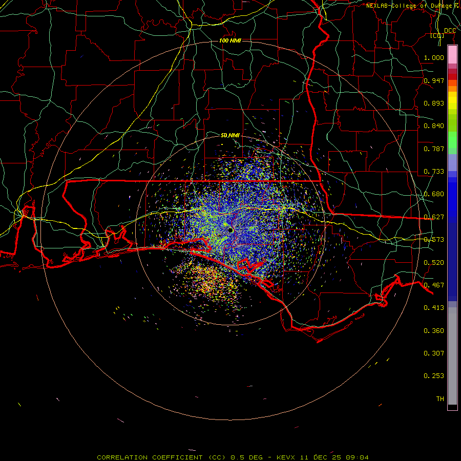
Task: Click the black radar site dot at center
Action: click(x=230, y=230)
